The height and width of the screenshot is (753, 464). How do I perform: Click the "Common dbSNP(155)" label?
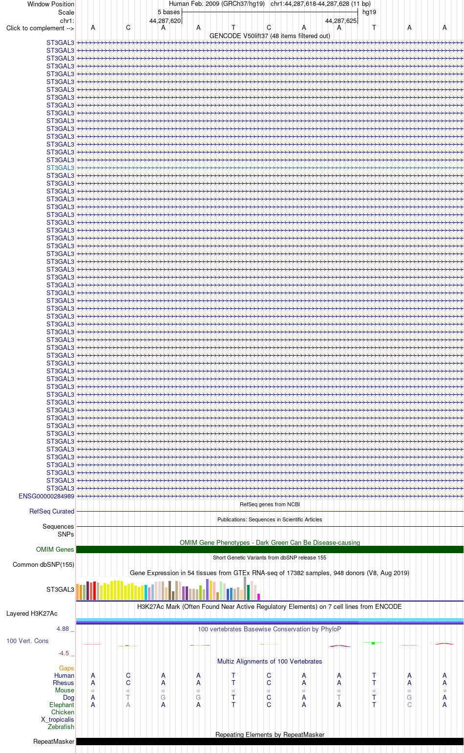point(43,564)
